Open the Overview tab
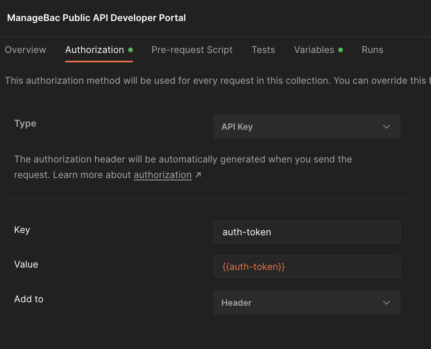Image resolution: width=431 pixels, height=349 pixels. 26,50
